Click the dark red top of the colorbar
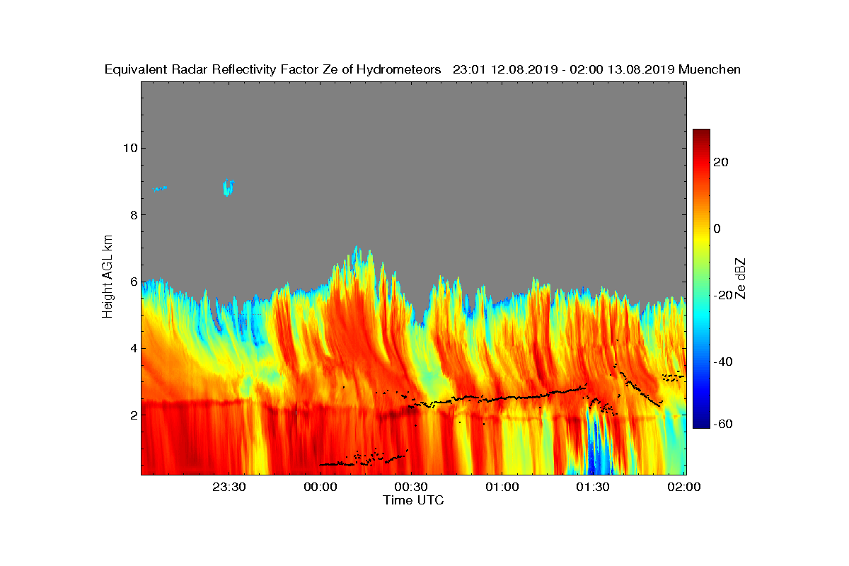Screen dimensions: 849x566 (701, 134)
